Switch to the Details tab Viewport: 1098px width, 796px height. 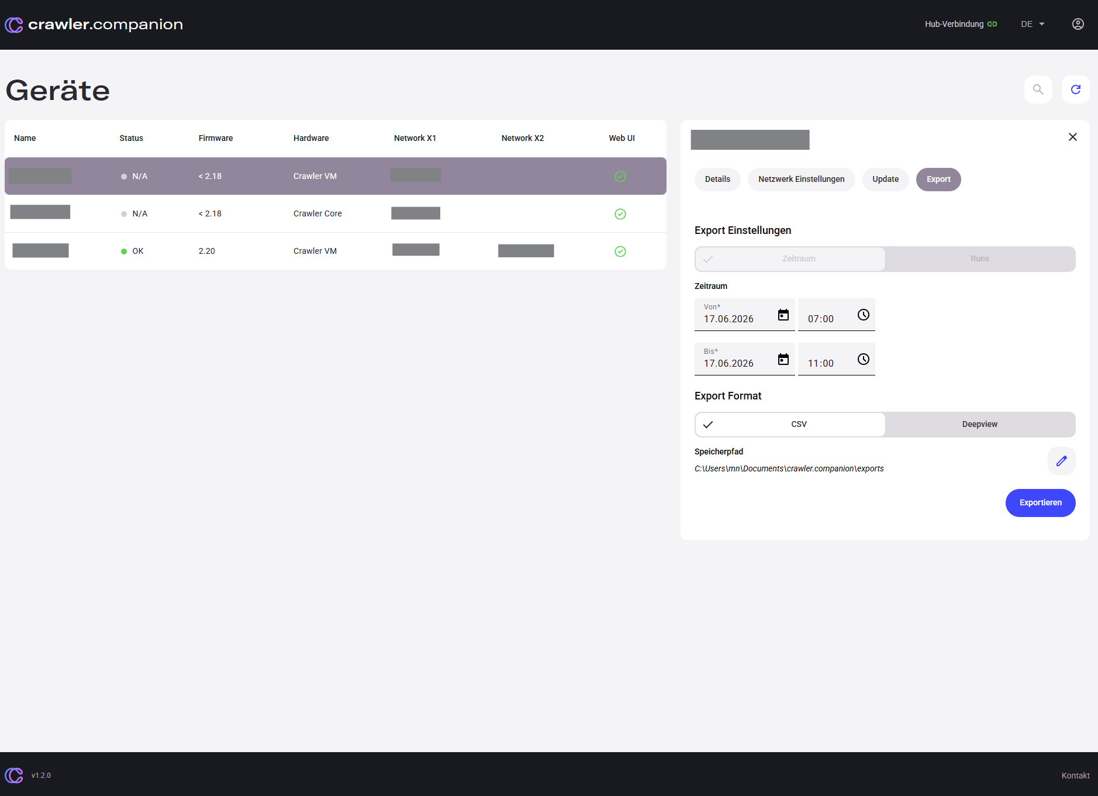(x=717, y=179)
